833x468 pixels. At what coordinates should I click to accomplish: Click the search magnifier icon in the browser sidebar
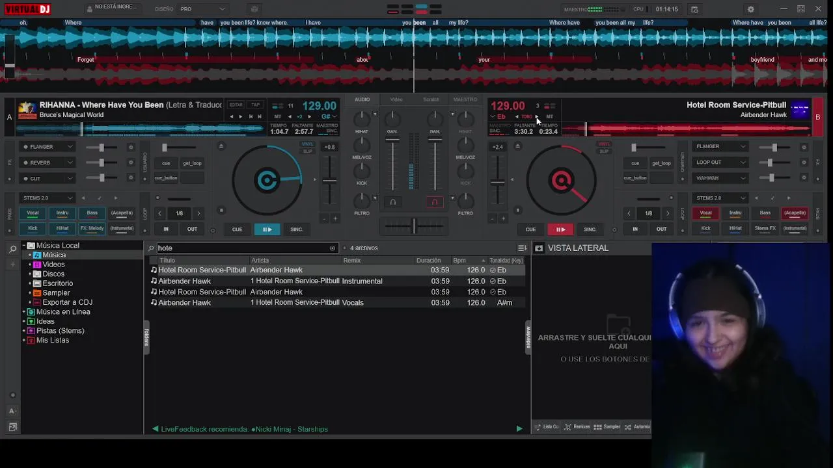[12, 249]
